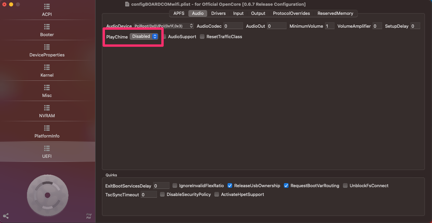Click the VolumeAmplifier input field
Screen dimensions: 432x223
click(x=377, y=26)
